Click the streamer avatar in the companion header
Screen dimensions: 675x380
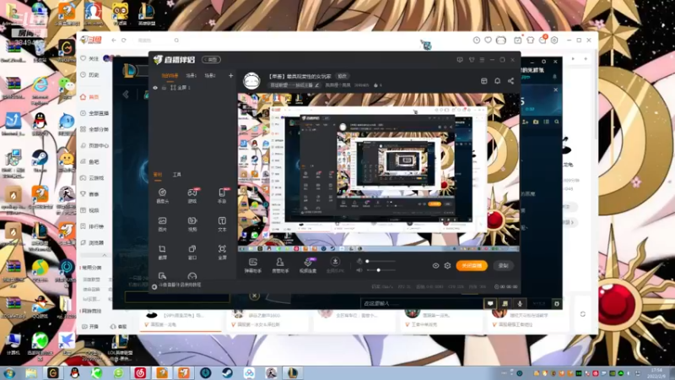(x=251, y=81)
